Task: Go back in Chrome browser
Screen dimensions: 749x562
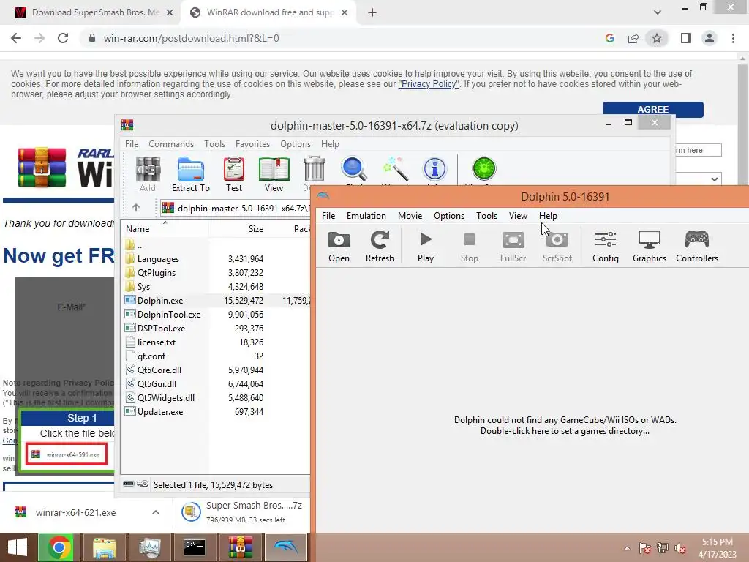Action: click(x=16, y=38)
